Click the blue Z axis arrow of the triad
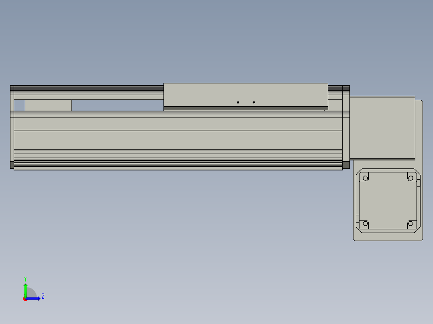Image resolution: width=433 pixels, height=324 pixels. (x=33, y=299)
